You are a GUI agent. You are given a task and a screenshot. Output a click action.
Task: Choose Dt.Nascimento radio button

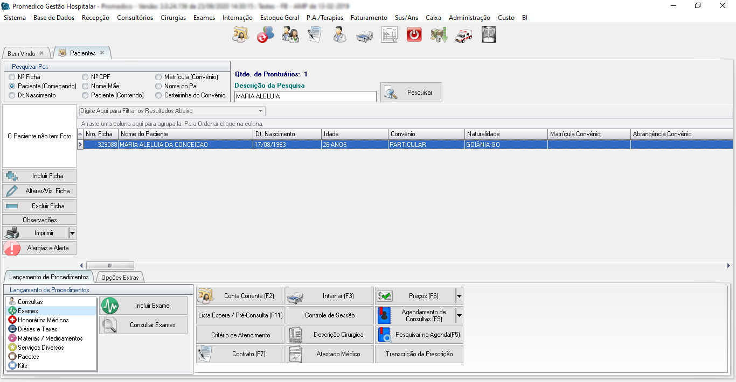(12, 95)
